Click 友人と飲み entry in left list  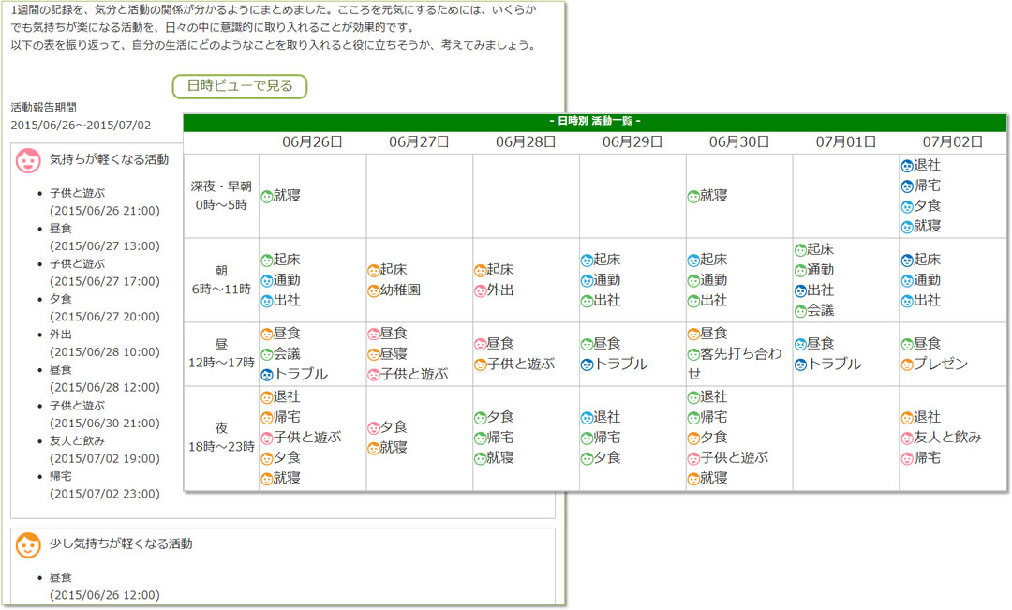105,450
